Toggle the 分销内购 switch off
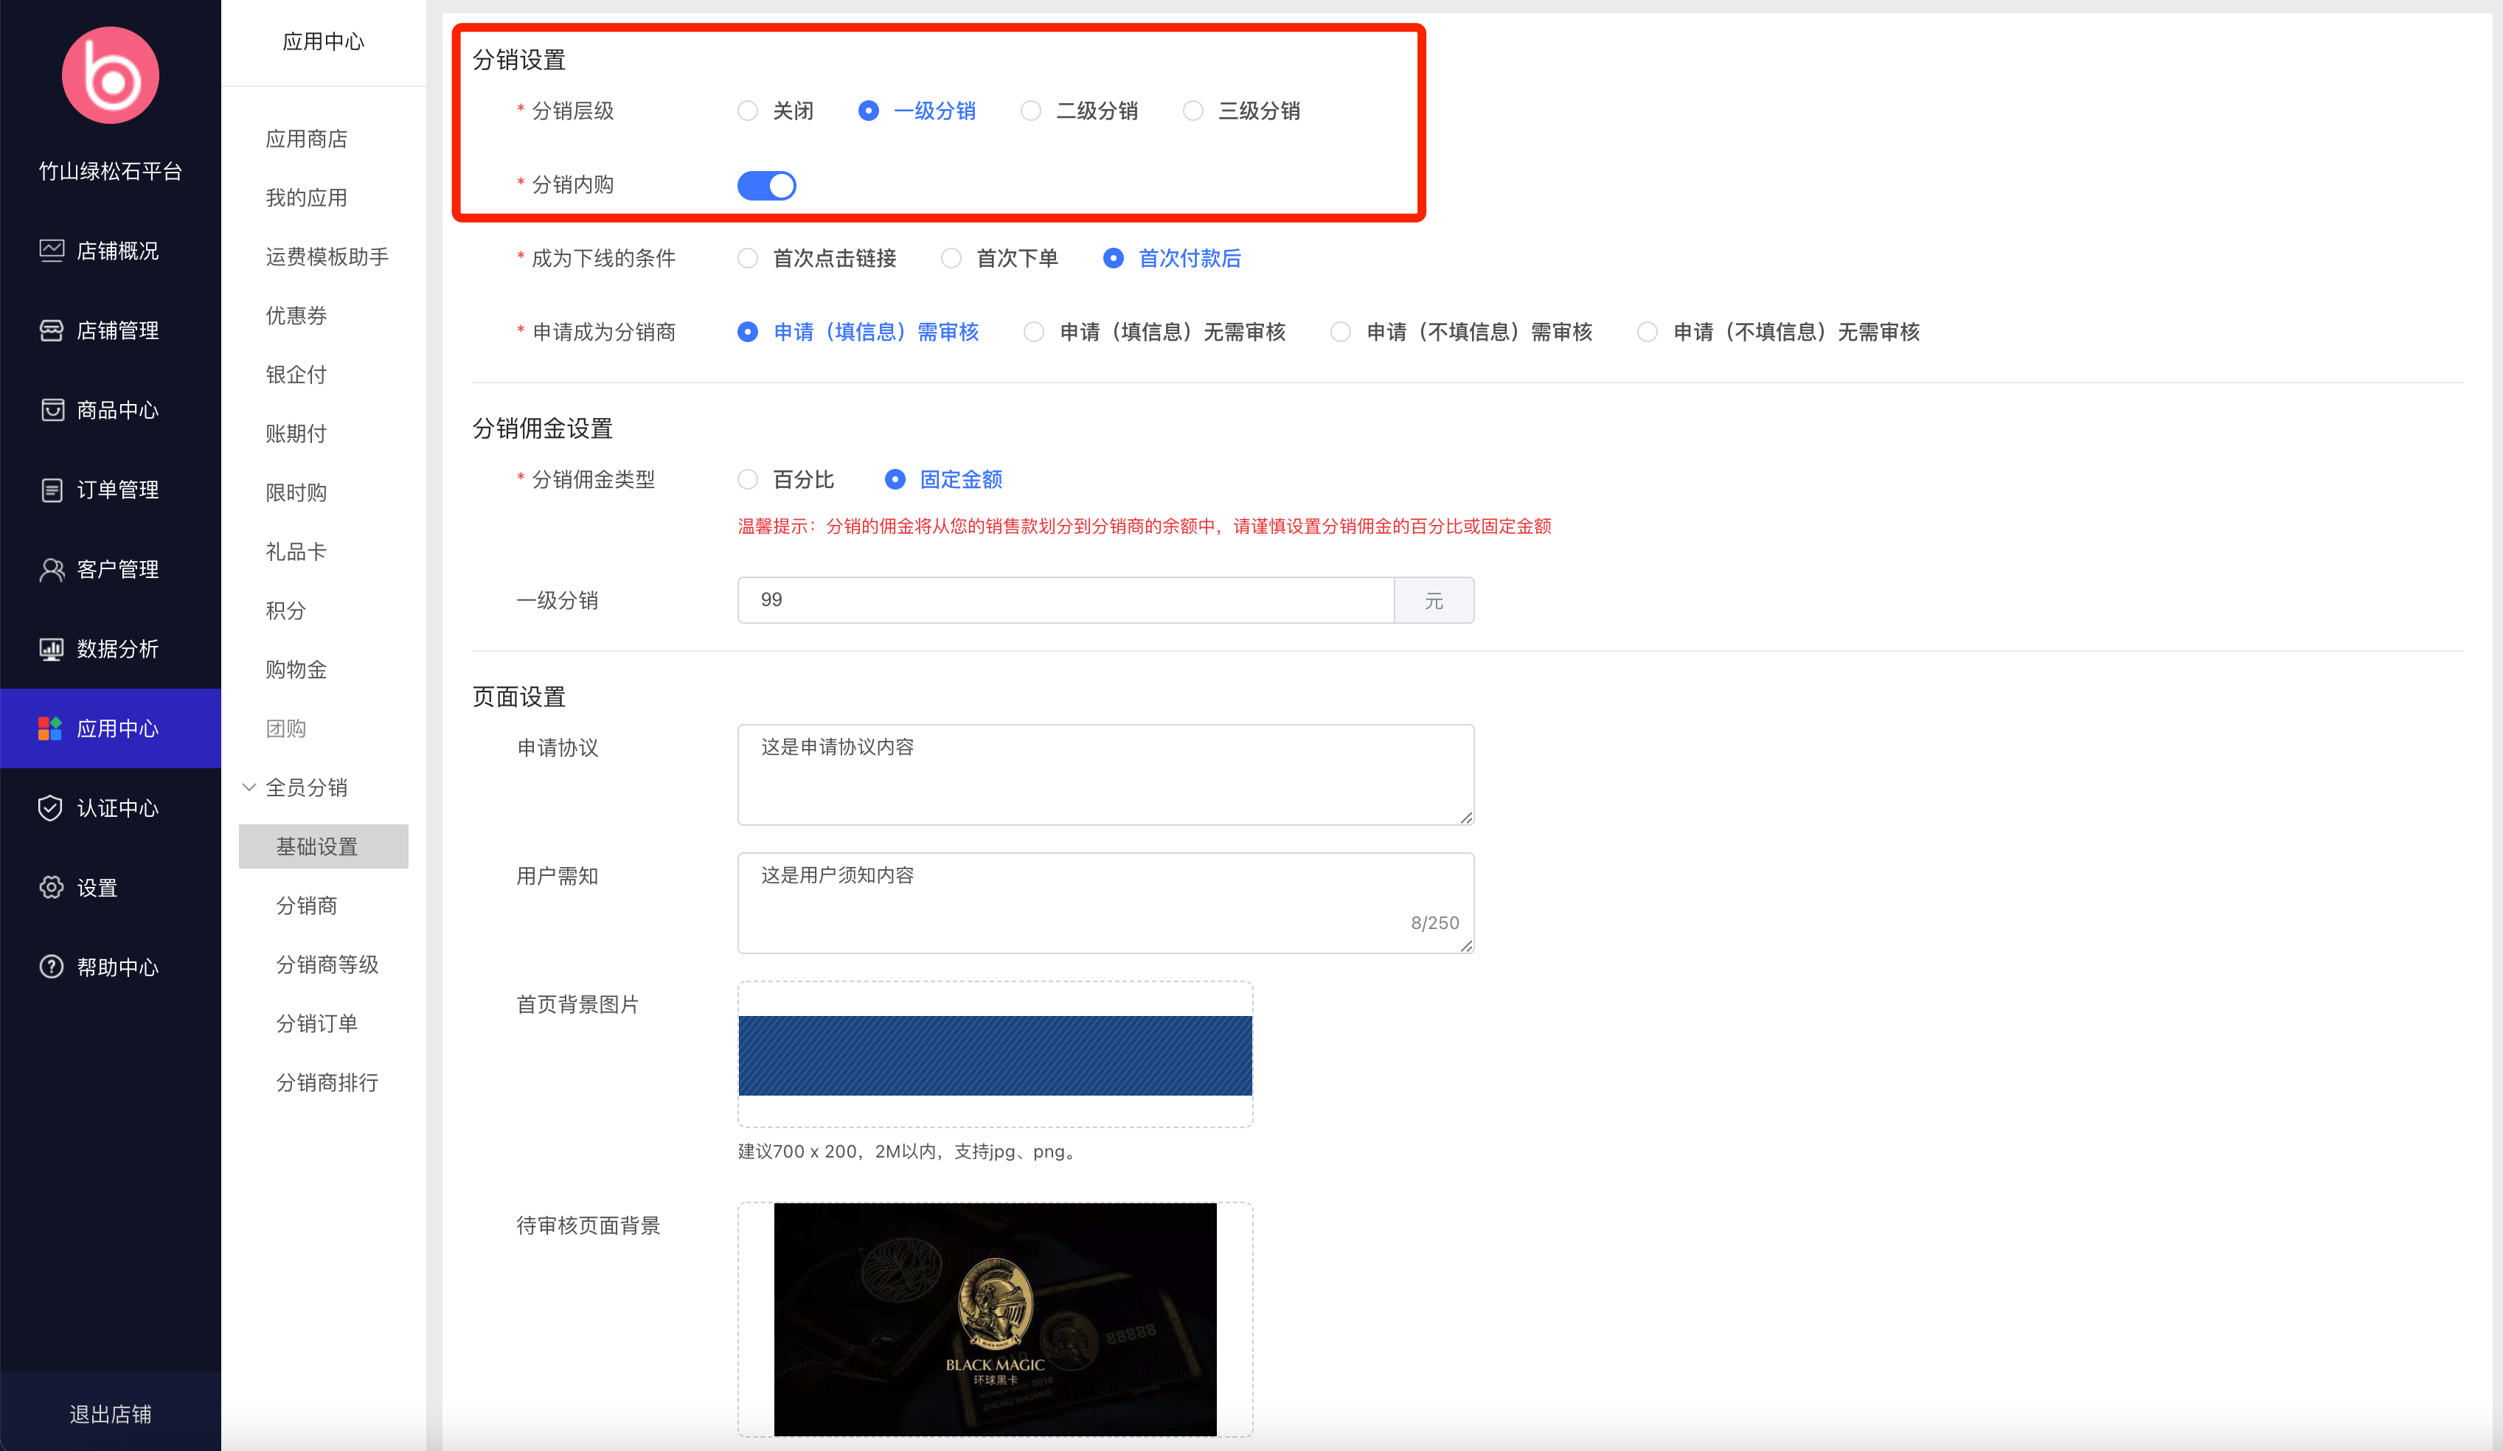Viewport: 2503px width, 1451px height. click(x=766, y=186)
